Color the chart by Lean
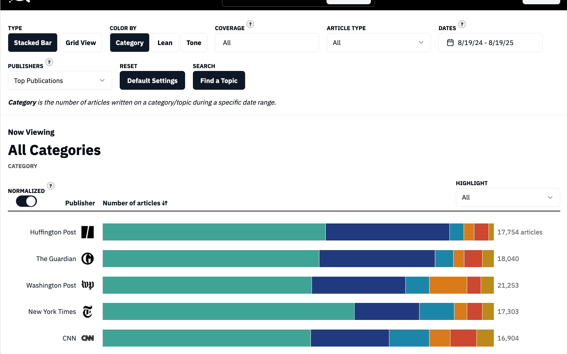 point(165,43)
